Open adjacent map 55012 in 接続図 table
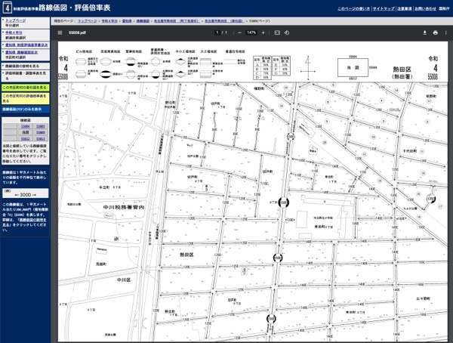Image resolution: width=453 pixels, height=343 pixels. coord(26,139)
